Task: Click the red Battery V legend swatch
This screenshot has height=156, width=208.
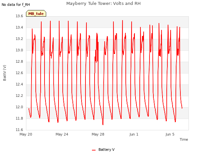Action: point(94,150)
